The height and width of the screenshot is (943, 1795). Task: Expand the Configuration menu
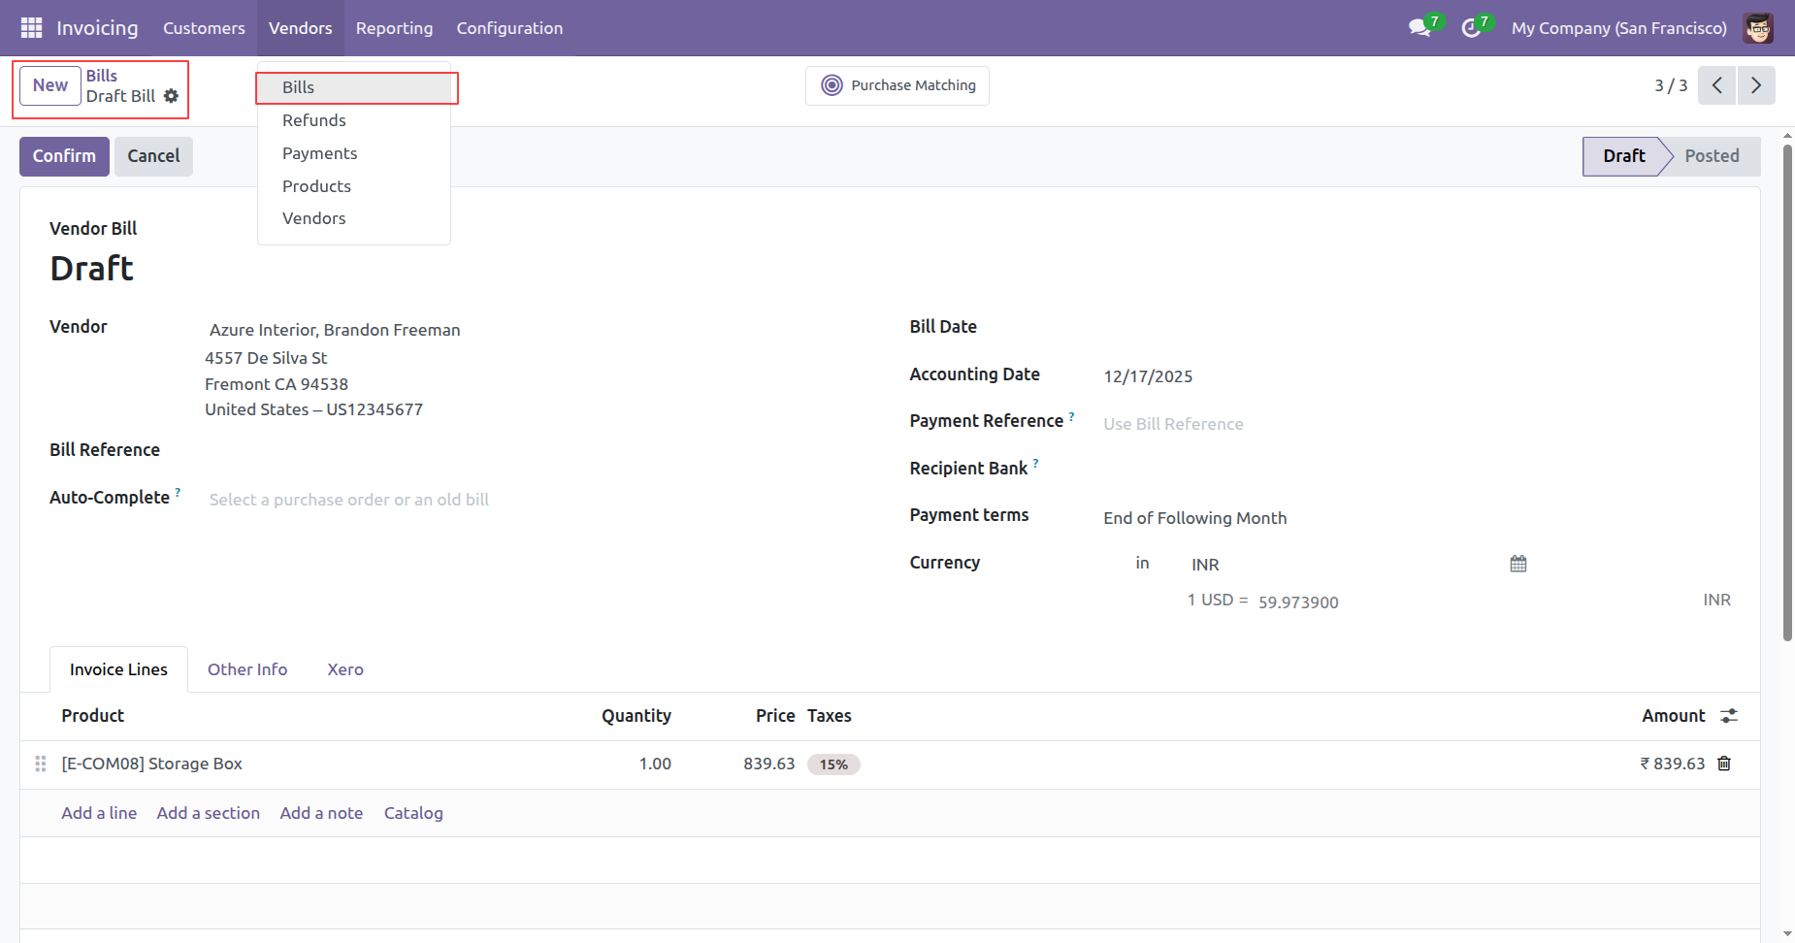[509, 28]
